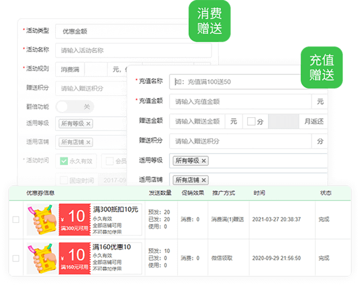Screen dimensions: 360x285
Task: Click the 消费赠送 green badge
Action: [x=209, y=21]
